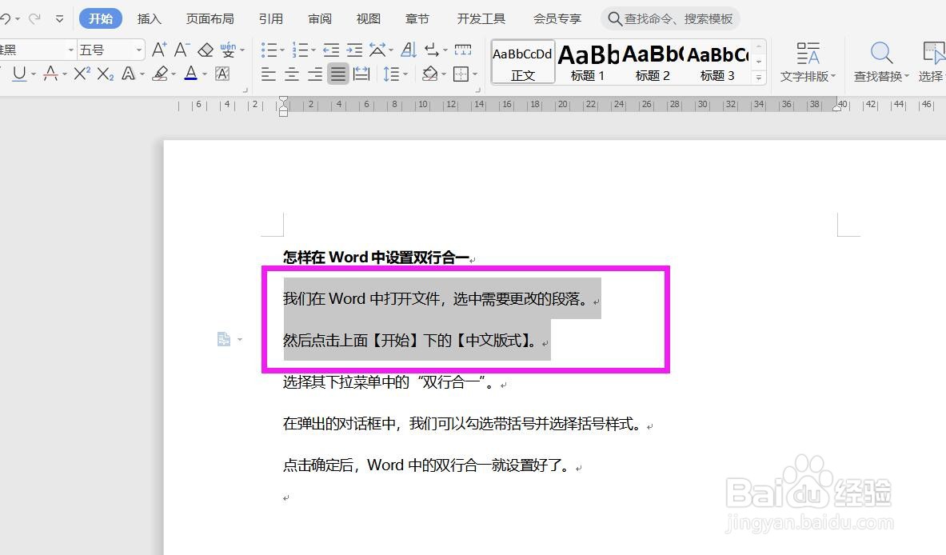Open the 开发工具 tab

tap(481, 18)
